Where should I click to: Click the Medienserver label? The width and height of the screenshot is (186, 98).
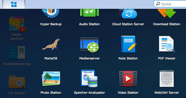click(89, 58)
